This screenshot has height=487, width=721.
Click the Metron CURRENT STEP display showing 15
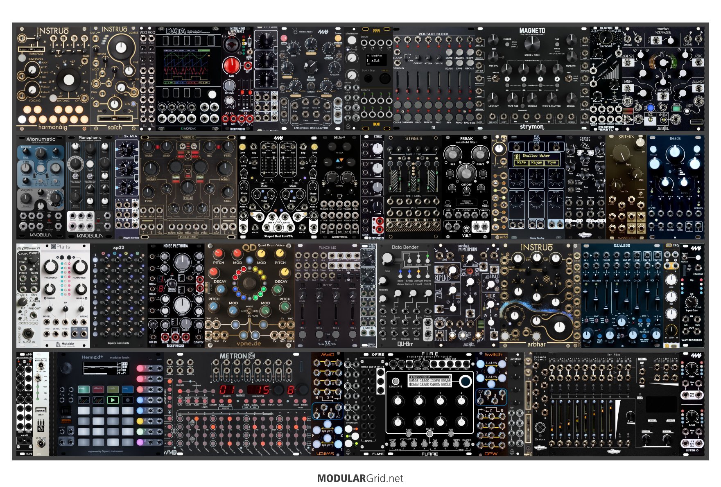pyautogui.click(x=258, y=390)
